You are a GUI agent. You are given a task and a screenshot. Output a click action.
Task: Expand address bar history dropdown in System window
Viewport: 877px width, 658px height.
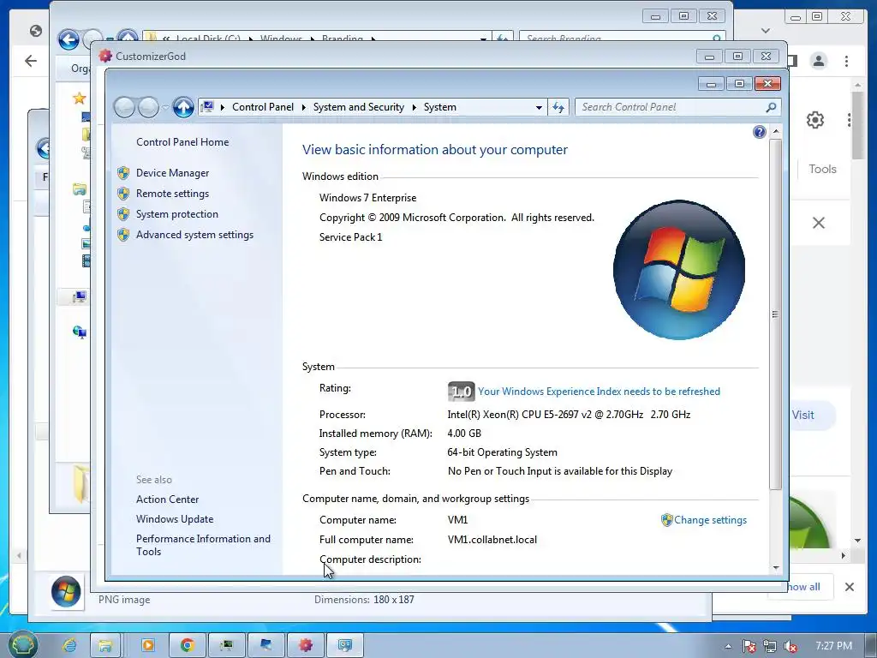click(x=539, y=107)
